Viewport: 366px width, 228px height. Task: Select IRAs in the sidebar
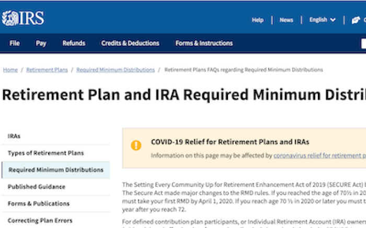tap(55, 136)
